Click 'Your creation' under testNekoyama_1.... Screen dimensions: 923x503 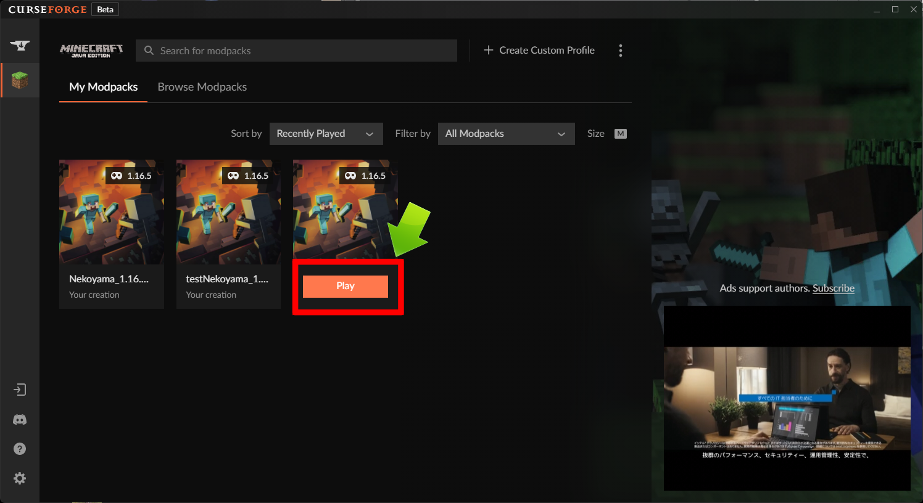[x=211, y=295]
